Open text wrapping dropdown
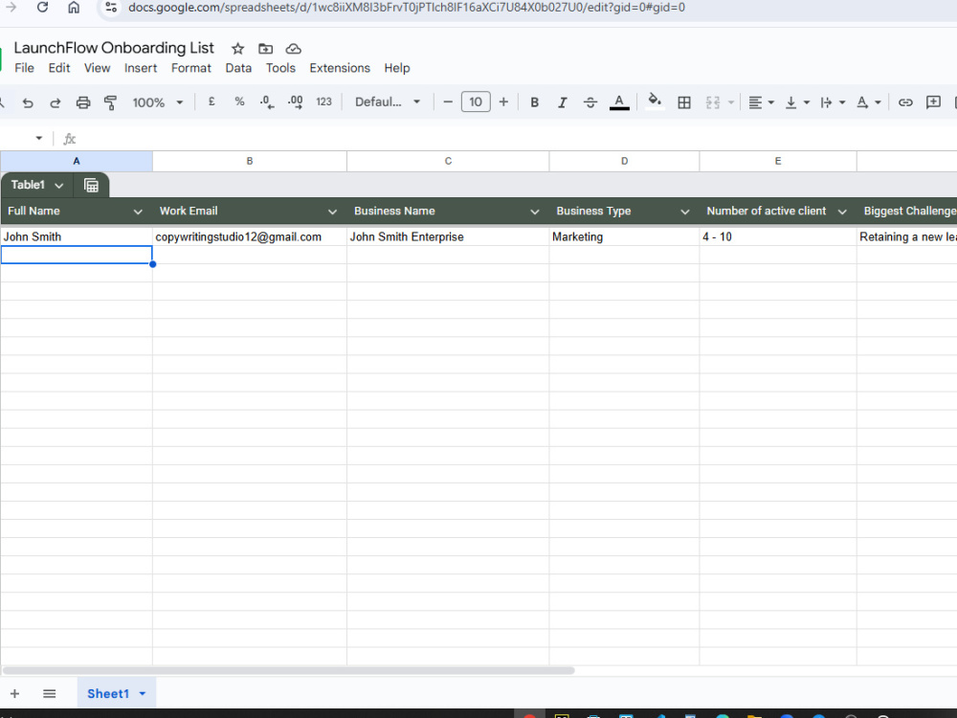The image size is (957, 718). pyautogui.click(x=833, y=102)
